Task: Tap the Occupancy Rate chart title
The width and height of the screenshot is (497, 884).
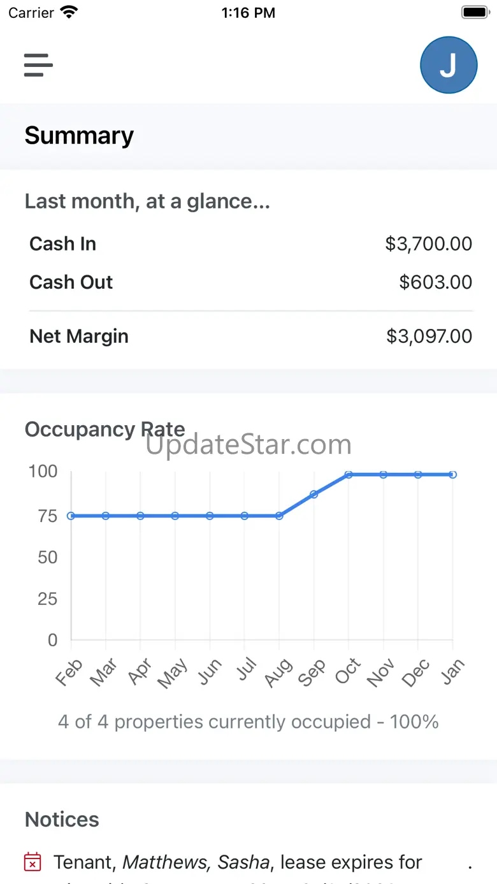Action: coord(104,429)
